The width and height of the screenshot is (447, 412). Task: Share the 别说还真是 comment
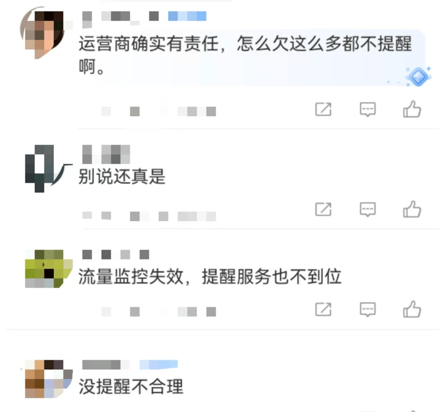coord(323,209)
